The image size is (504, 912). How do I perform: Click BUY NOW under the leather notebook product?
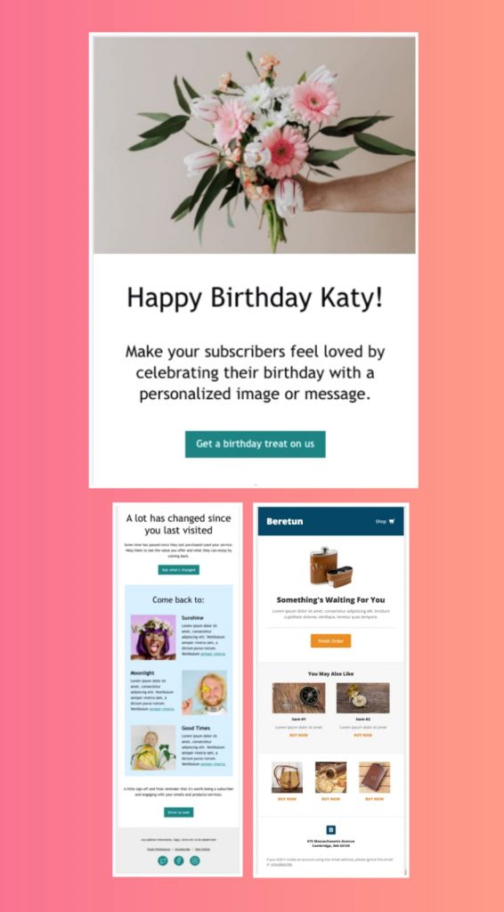click(x=374, y=799)
